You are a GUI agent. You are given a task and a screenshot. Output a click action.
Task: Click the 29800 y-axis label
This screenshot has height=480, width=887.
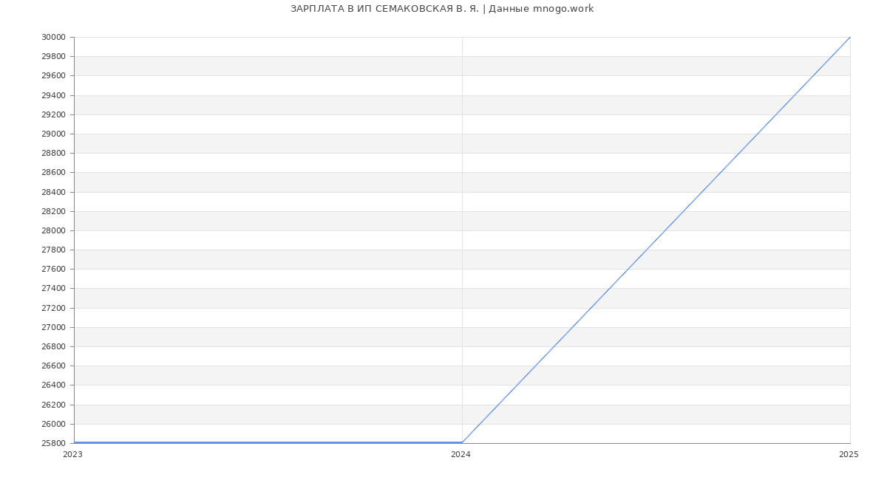point(53,57)
